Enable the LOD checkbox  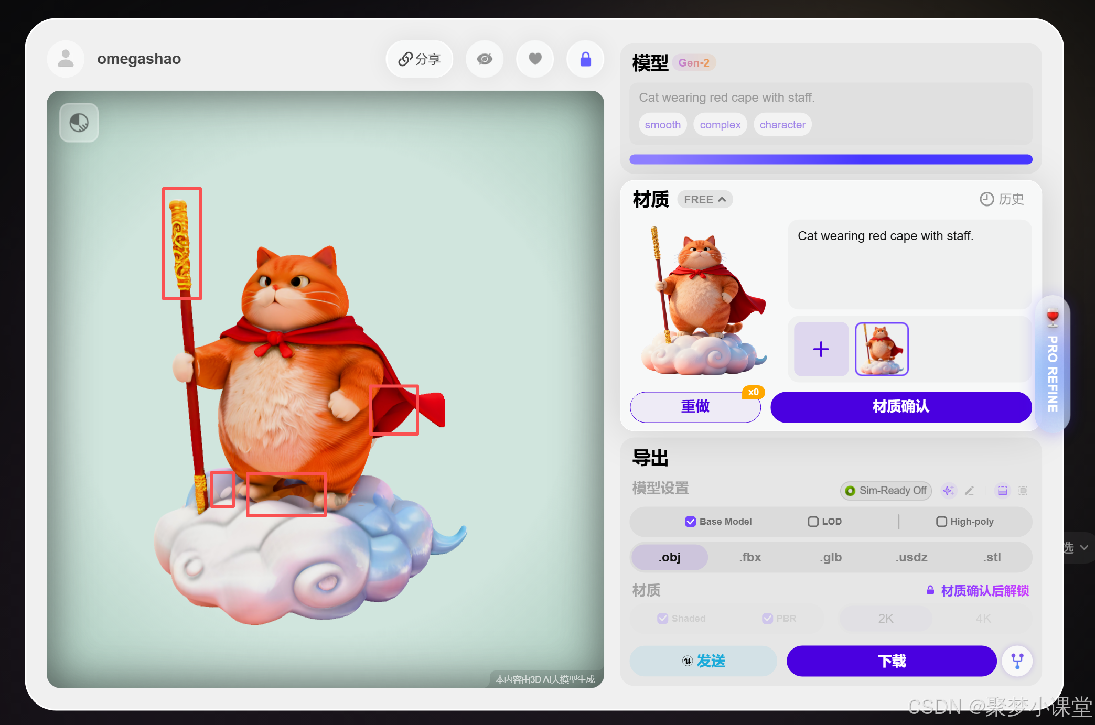click(x=813, y=522)
